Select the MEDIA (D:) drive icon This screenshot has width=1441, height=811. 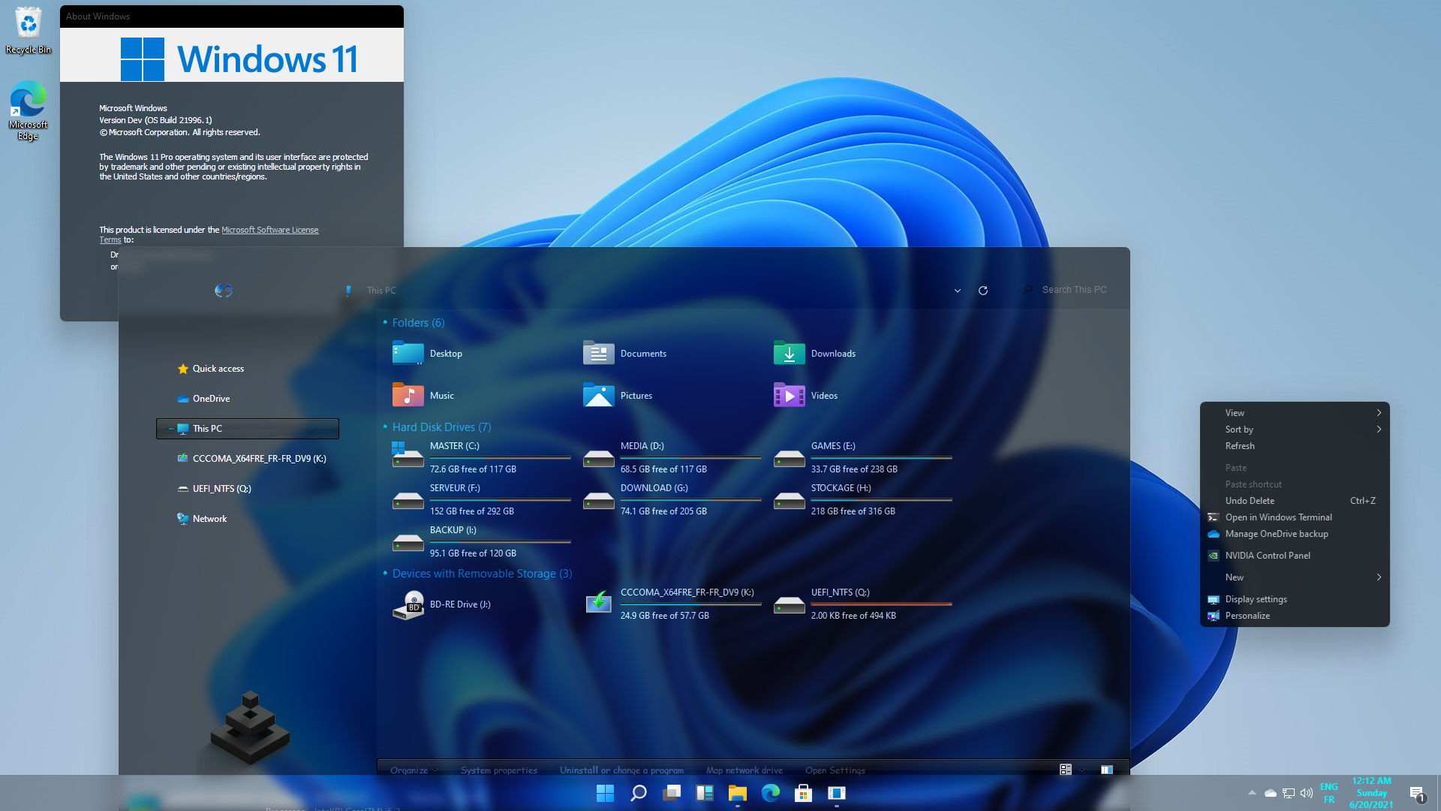(598, 458)
